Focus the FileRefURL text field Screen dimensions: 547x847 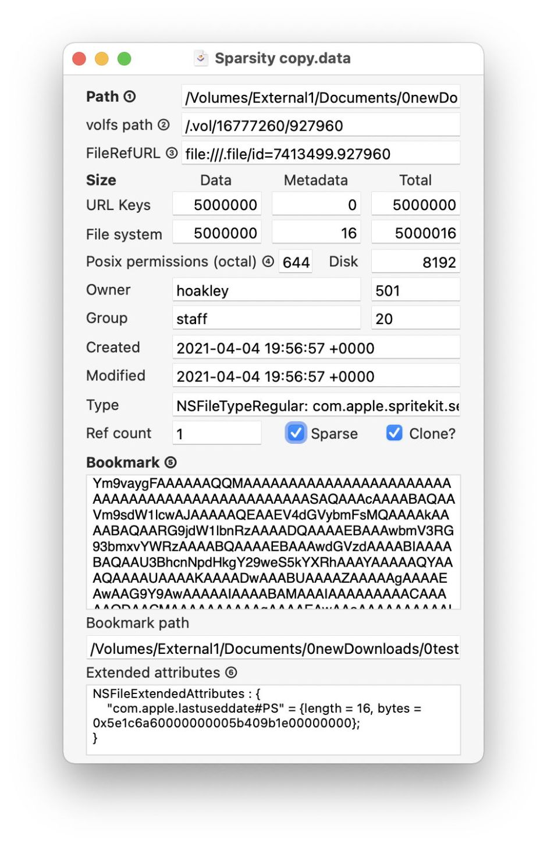321,154
